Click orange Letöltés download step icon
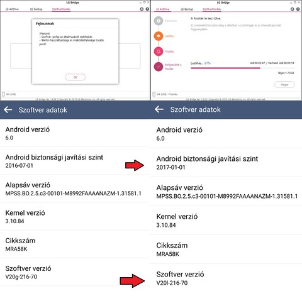This screenshot has width=302, height=296. coord(159,36)
